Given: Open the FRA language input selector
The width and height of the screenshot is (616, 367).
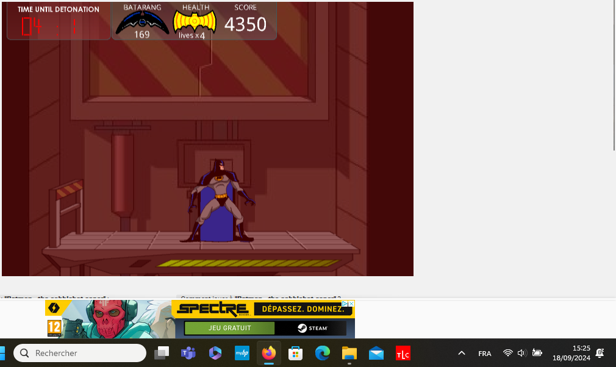Looking at the screenshot, I should 485,354.
